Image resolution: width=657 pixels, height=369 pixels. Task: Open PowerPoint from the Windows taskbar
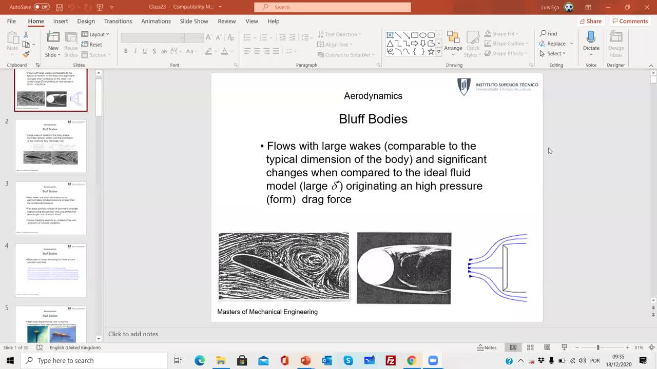coord(305,361)
